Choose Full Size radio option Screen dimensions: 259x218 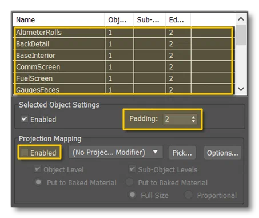coord(132,195)
